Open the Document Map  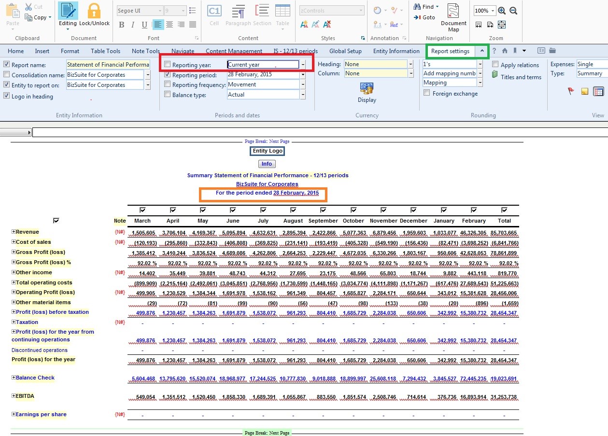pos(453,12)
